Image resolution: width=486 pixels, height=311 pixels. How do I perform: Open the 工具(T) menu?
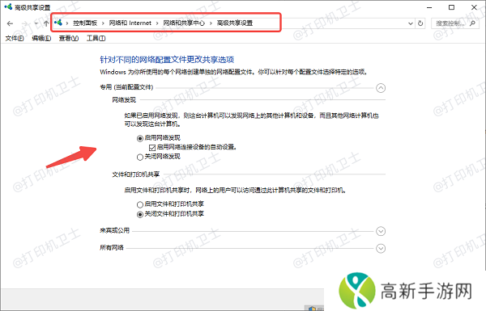point(96,38)
